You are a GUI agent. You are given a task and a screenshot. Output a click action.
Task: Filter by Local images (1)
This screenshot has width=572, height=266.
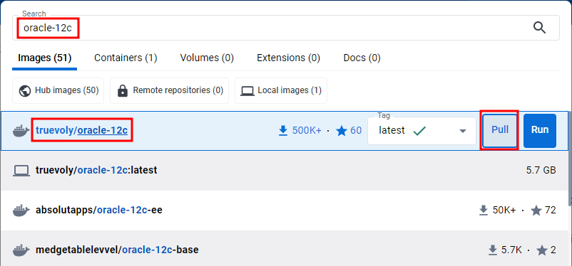click(x=281, y=90)
